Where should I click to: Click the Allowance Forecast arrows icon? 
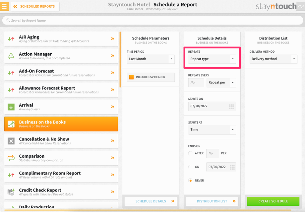[x=11, y=90]
